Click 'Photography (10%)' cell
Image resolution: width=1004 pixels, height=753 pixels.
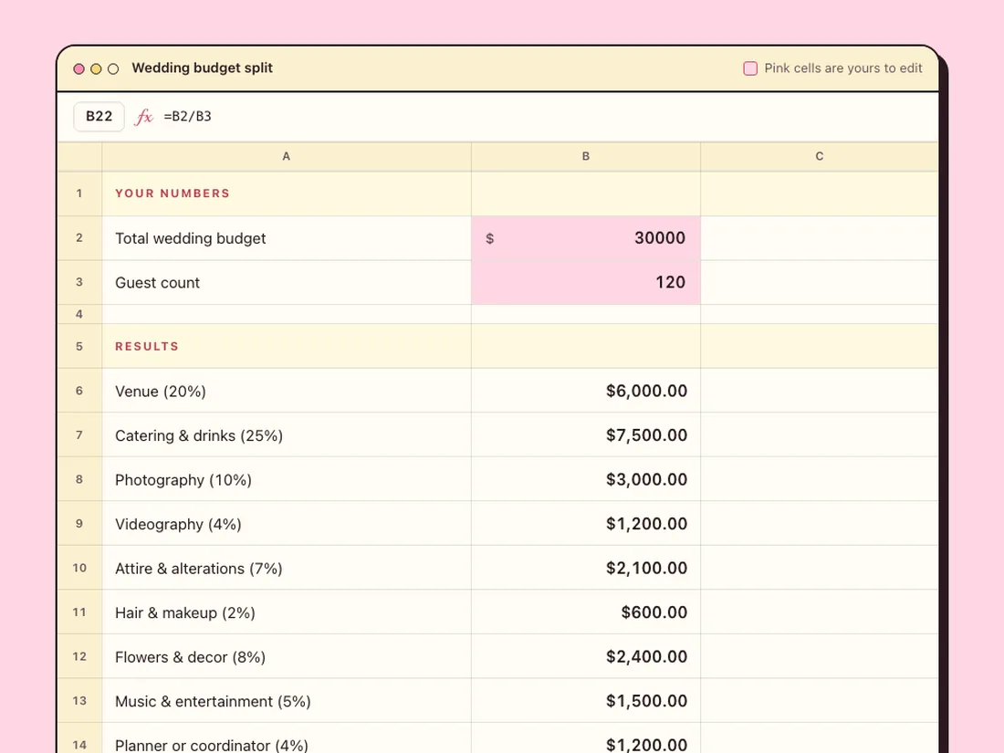pyautogui.click(x=287, y=479)
